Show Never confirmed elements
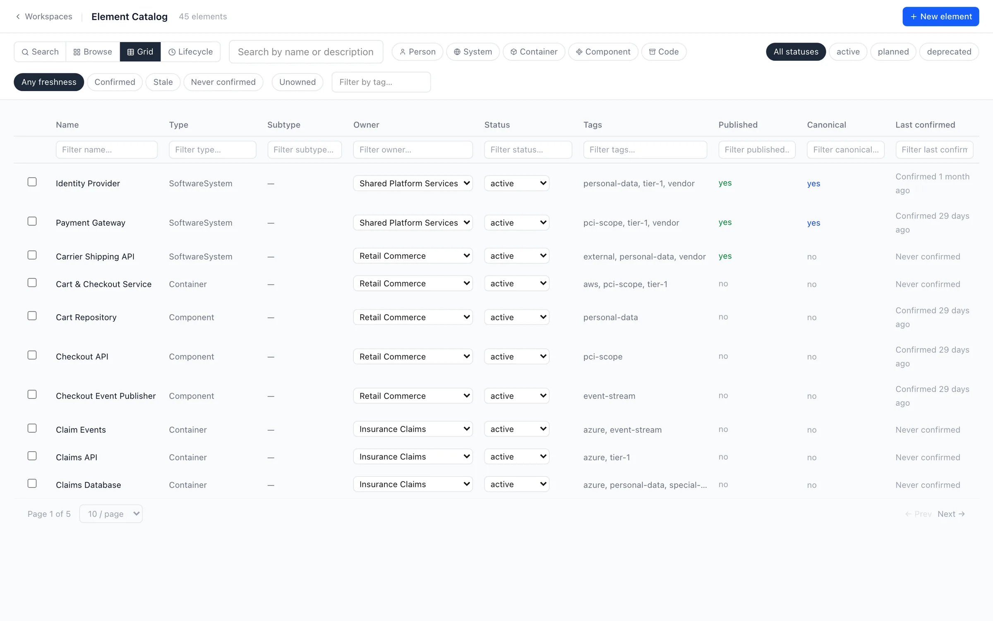 point(223,82)
